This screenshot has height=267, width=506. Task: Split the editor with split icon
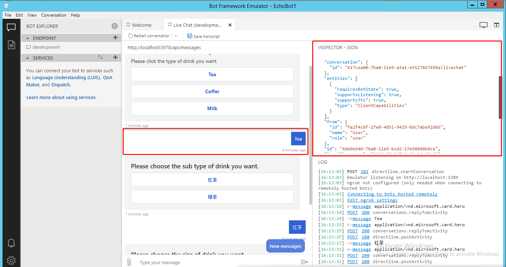[x=496, y=25]
